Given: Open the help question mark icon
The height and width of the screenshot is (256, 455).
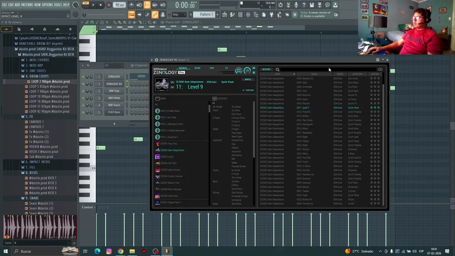Looking at the screenshot, I should [304, 5].
